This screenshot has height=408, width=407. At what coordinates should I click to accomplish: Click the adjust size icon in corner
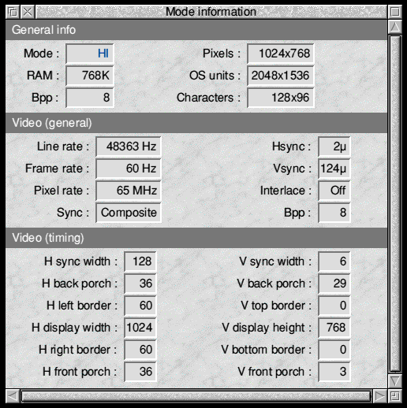point(395,396)
